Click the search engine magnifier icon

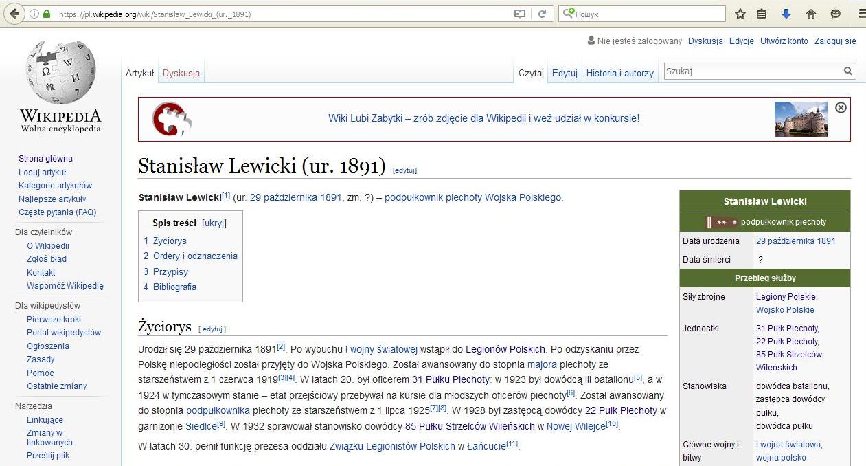pyautogui.click(x=569, y=14)
